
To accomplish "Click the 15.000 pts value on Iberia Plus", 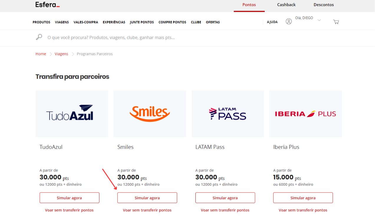I will 287,178.
